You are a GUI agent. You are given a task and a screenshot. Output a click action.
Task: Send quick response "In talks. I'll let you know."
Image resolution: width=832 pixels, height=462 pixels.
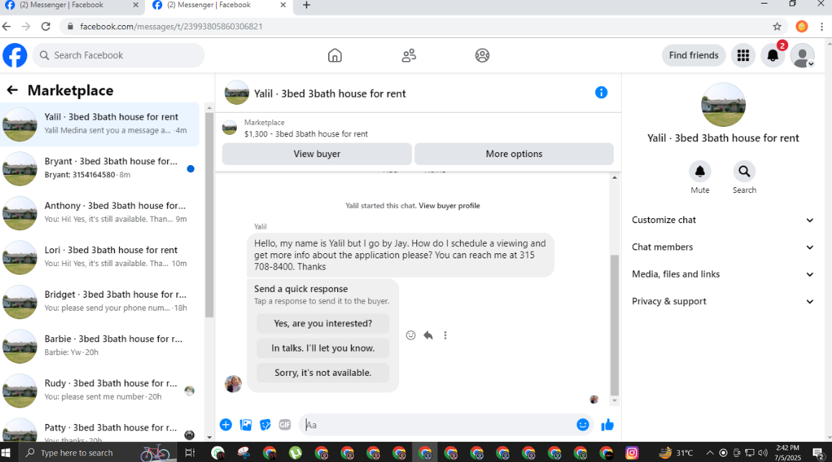[322, 348]
